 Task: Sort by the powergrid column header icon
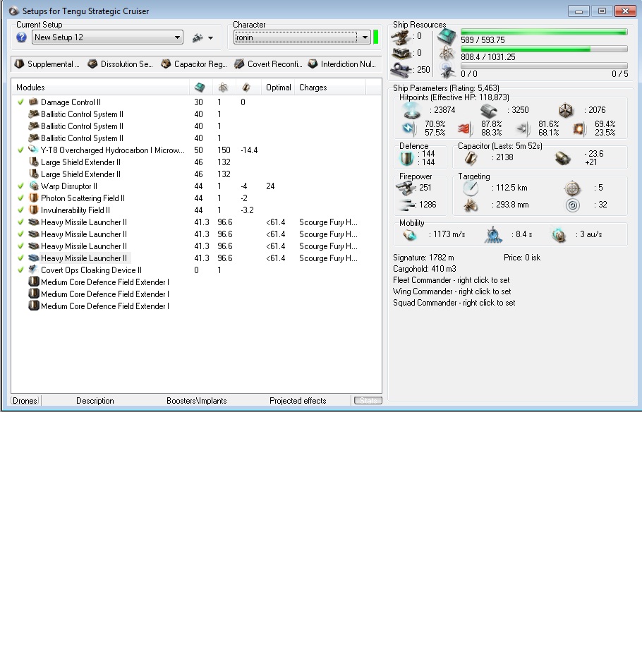coord(223,88)
